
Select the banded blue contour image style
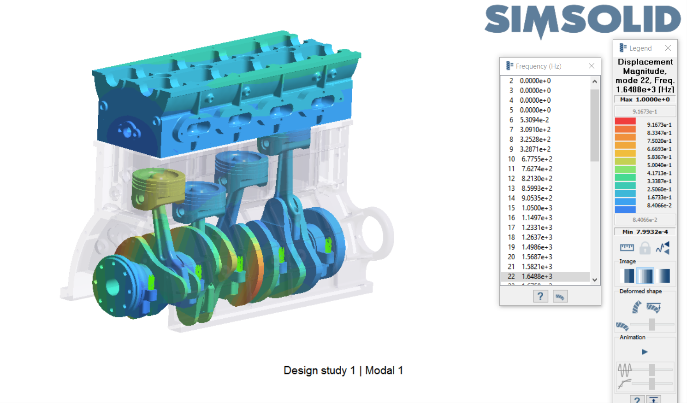628,276
